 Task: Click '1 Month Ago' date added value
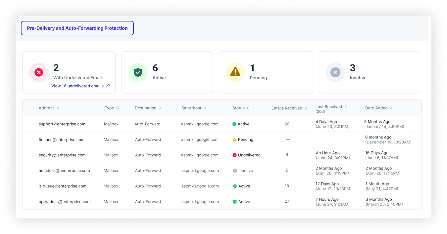(x=377, y=184)
